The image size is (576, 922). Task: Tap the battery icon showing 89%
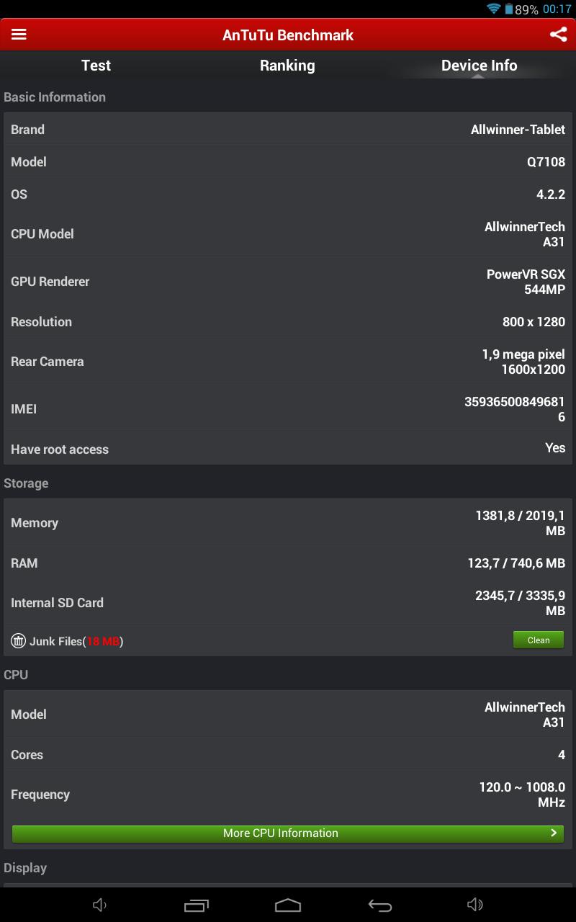509,9
